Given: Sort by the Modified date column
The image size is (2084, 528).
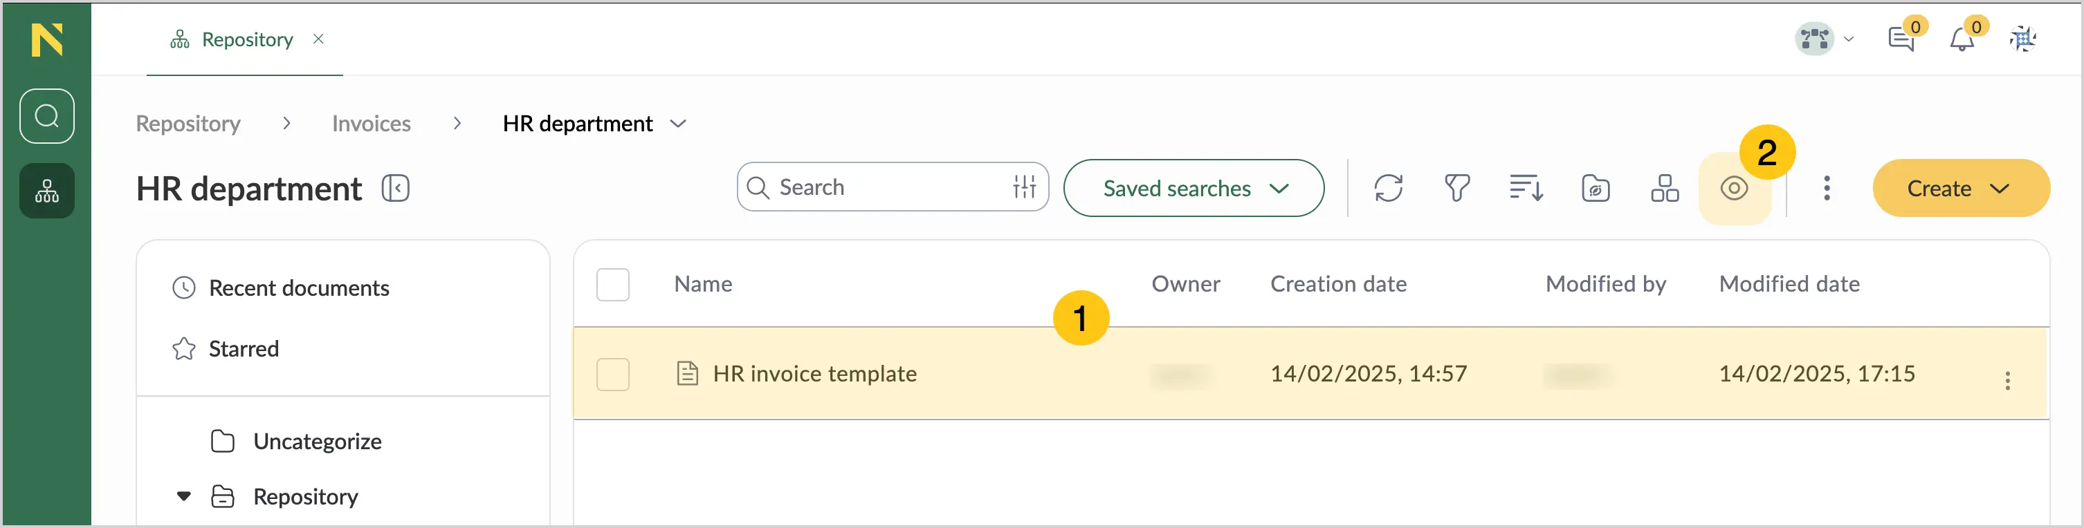Looking at the screenshot, I should click(1789, 284).
